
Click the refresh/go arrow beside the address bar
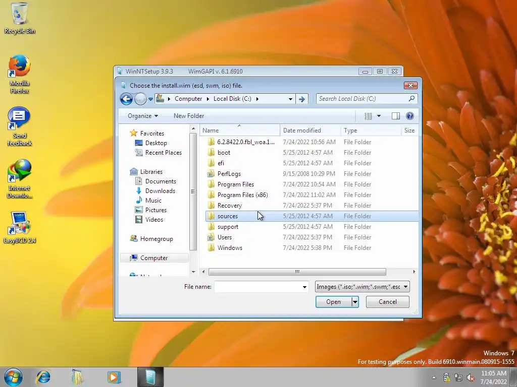tap(302, 99)
